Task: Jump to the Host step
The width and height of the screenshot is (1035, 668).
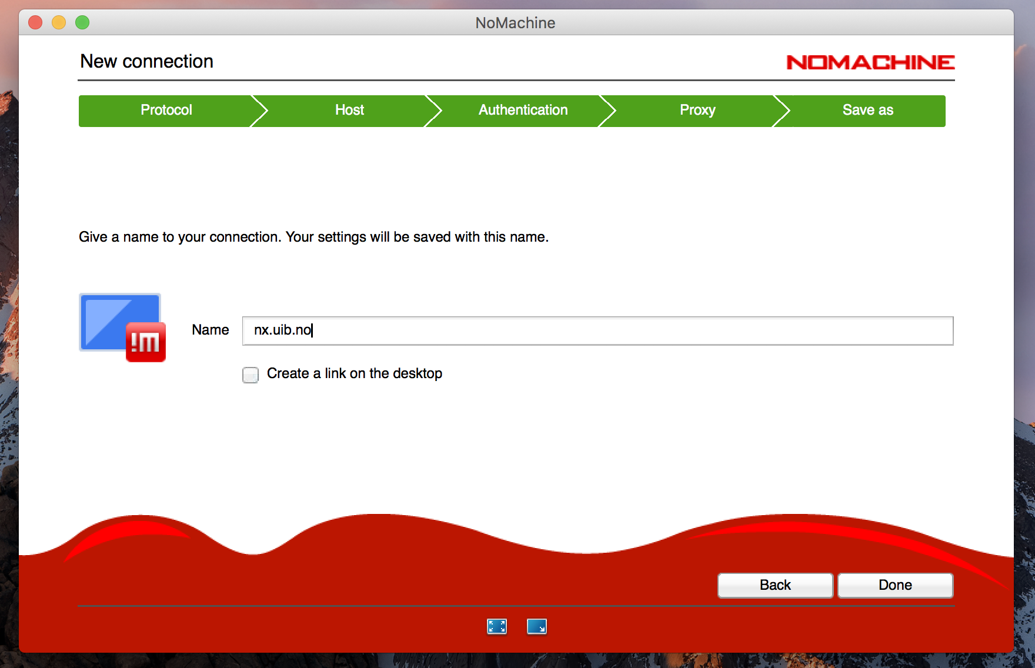Action: [349, 111]
